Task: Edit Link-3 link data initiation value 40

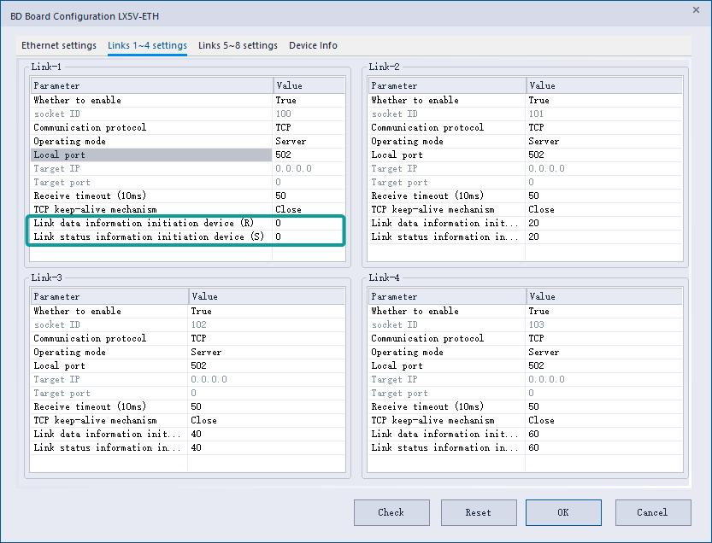Action: [266, 434]
